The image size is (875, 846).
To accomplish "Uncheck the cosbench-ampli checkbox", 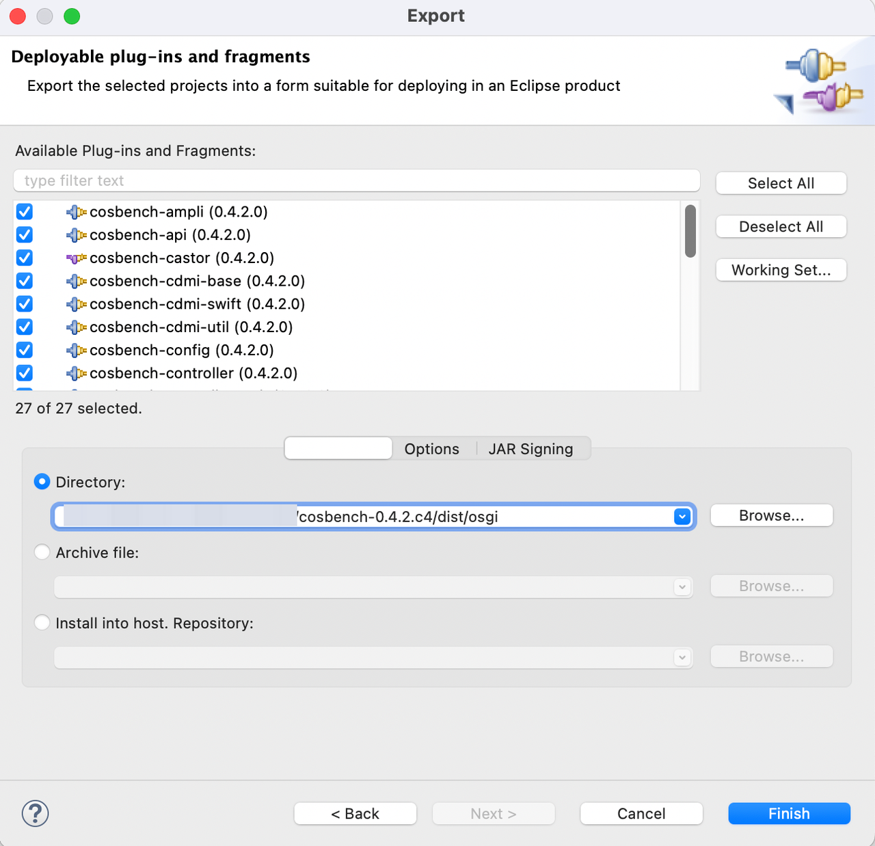I will [25, 212].
